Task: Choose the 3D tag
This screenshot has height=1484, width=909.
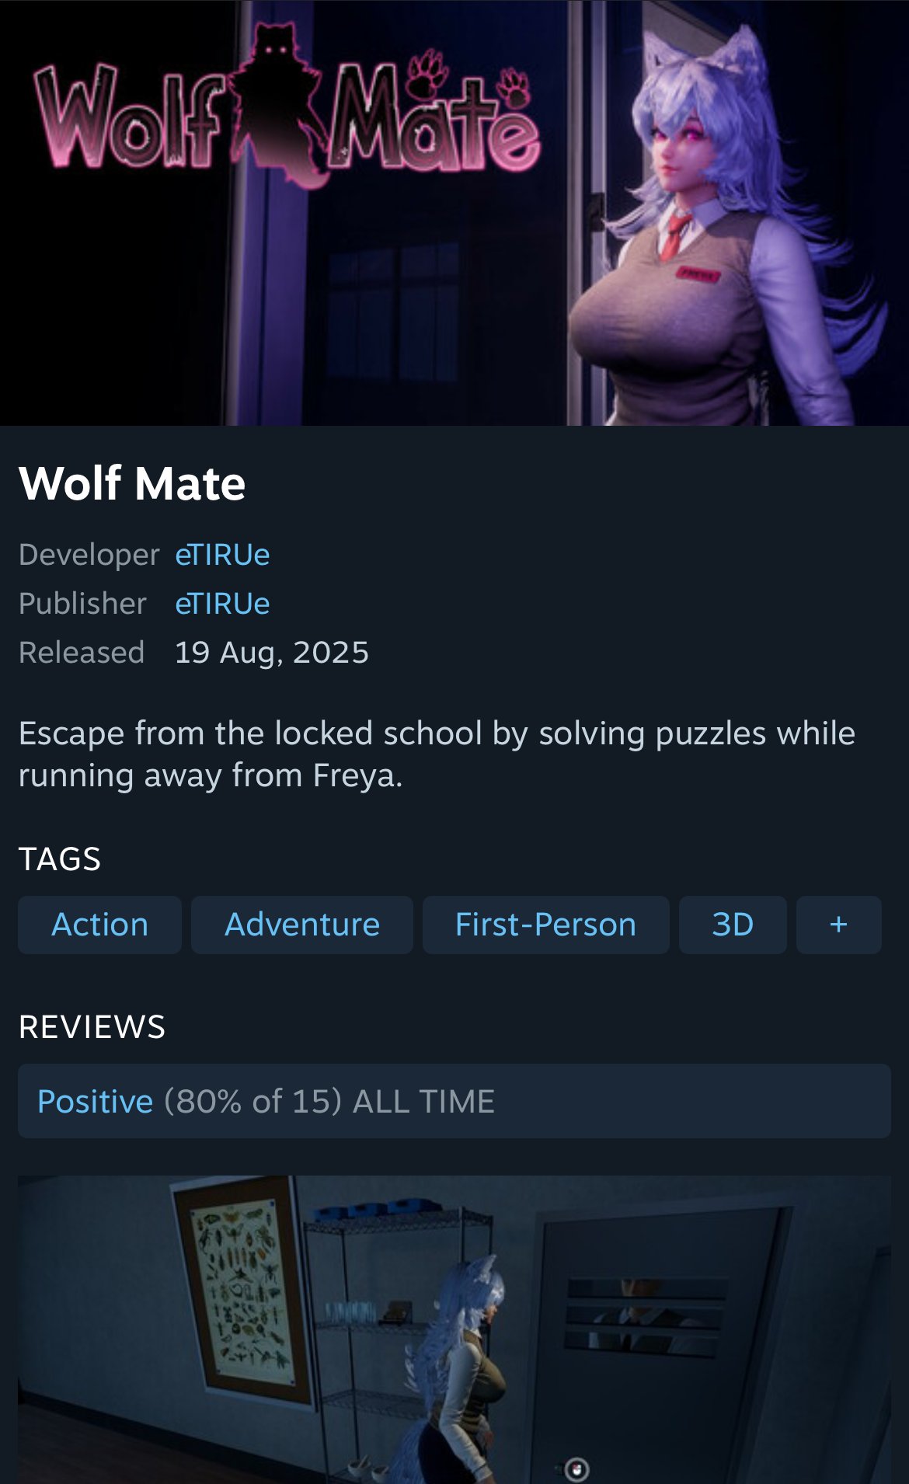Action: tap(733, 925)
